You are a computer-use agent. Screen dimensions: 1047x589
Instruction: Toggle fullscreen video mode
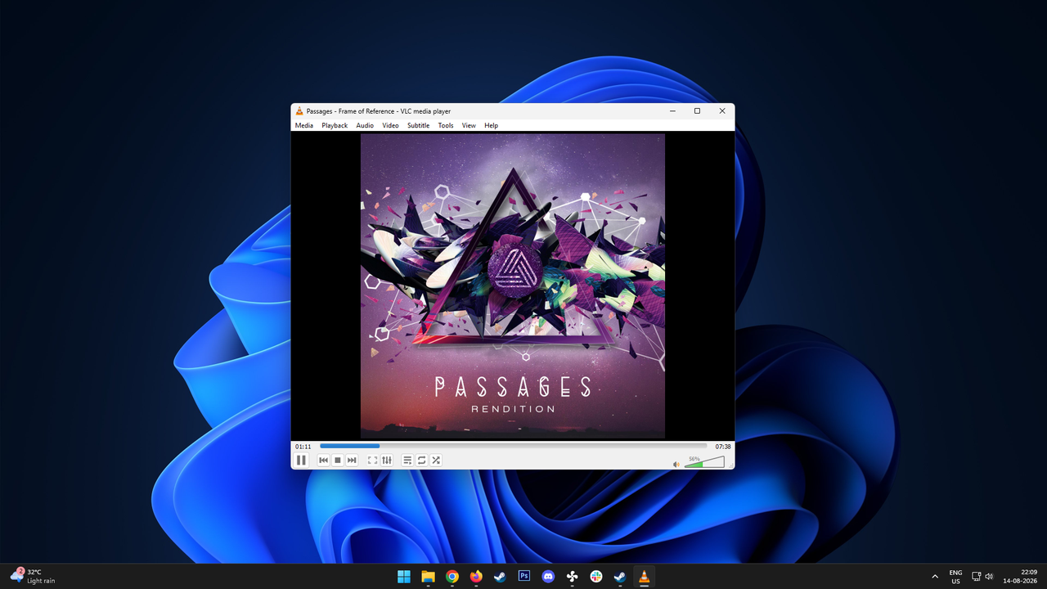click(x=372, y=461)
